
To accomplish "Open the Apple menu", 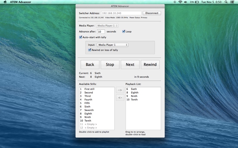I will pyautogui.click(x=5, y=2).
